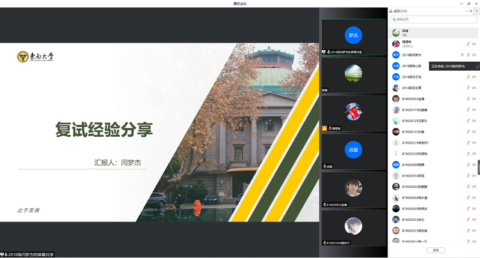Viewport: 480px width, 258px height.
Task: Collapse the side panel using right-edge handle
Action: (479, 166)
